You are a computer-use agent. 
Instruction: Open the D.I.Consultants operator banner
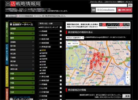104,10
